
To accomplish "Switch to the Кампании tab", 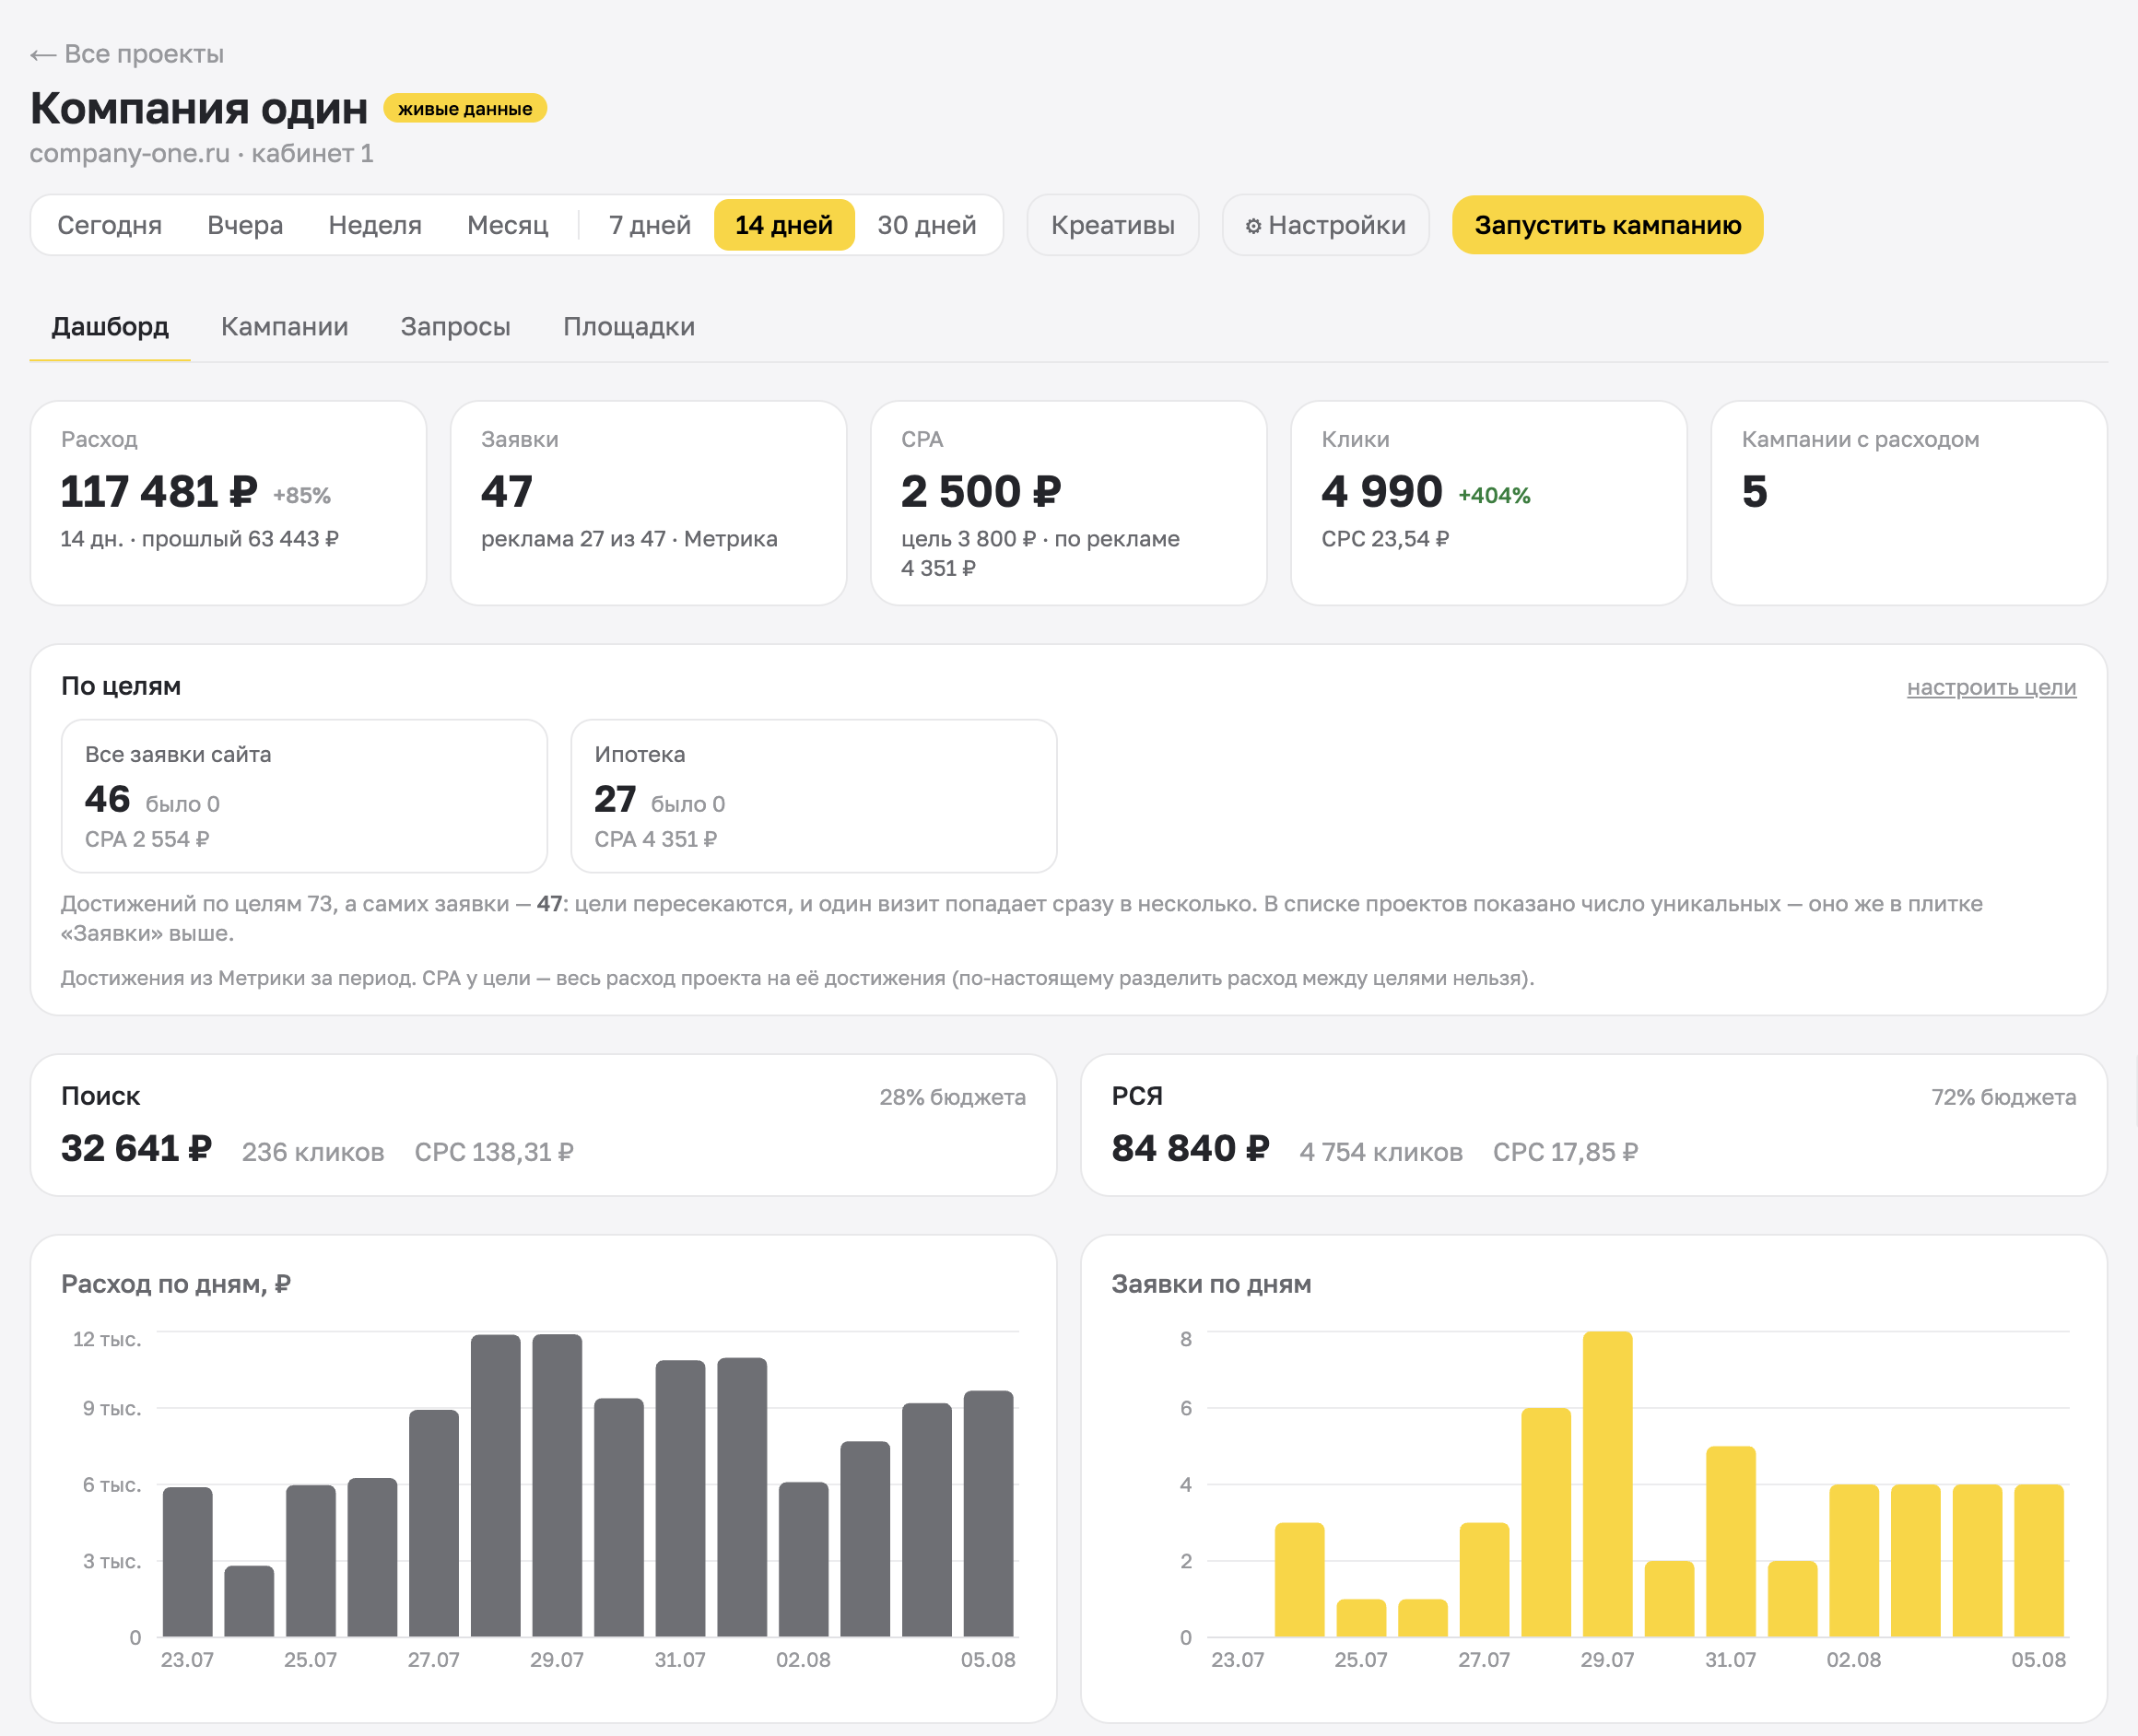I will 285,327.
